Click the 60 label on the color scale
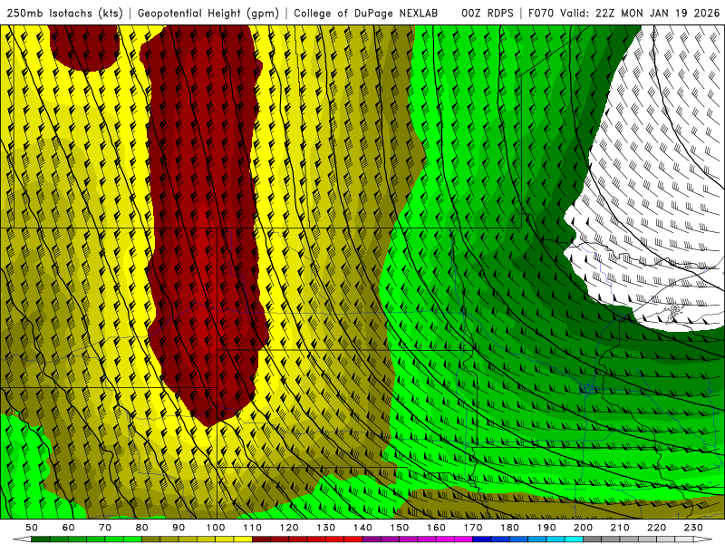 coord(69,528)
